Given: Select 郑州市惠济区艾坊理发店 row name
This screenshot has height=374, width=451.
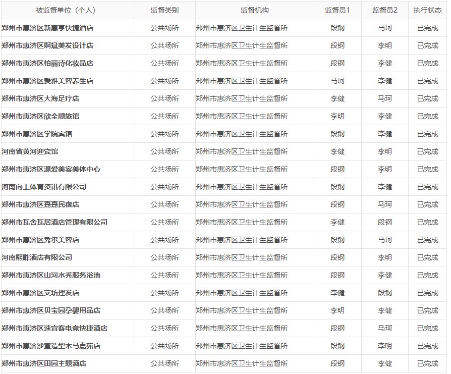Looking at the screenshot, I should [x=40, y=293].
